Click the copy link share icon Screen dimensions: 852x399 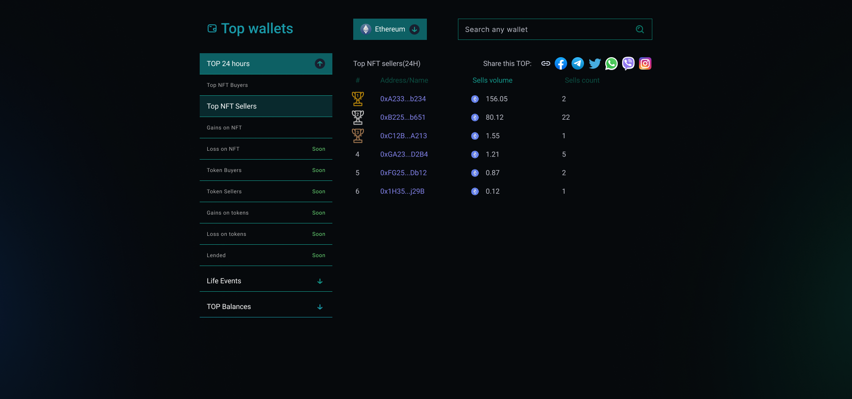tap(545, 63)
